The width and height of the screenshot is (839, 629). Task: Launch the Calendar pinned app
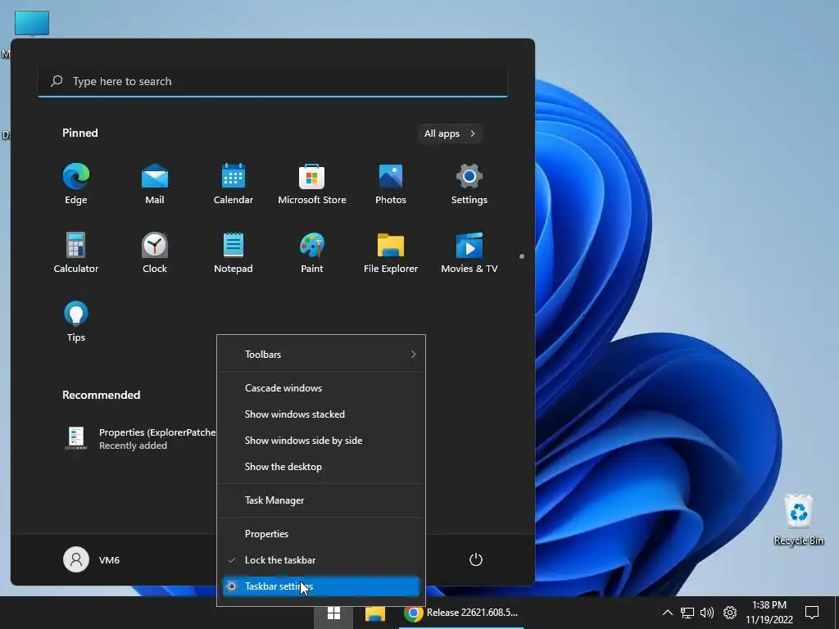234,184
